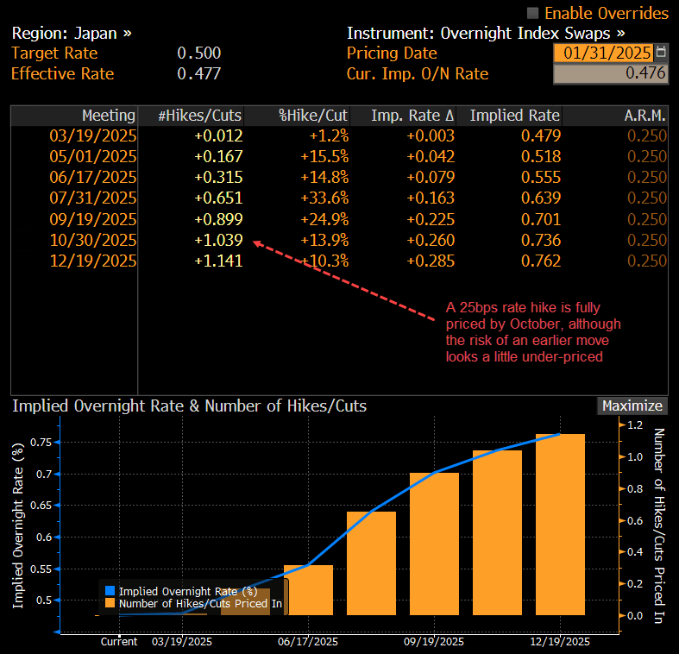Click the +15.5% hike probability cell
The width and height of the screenshot is (679, 654).
[x=324, y=156]
